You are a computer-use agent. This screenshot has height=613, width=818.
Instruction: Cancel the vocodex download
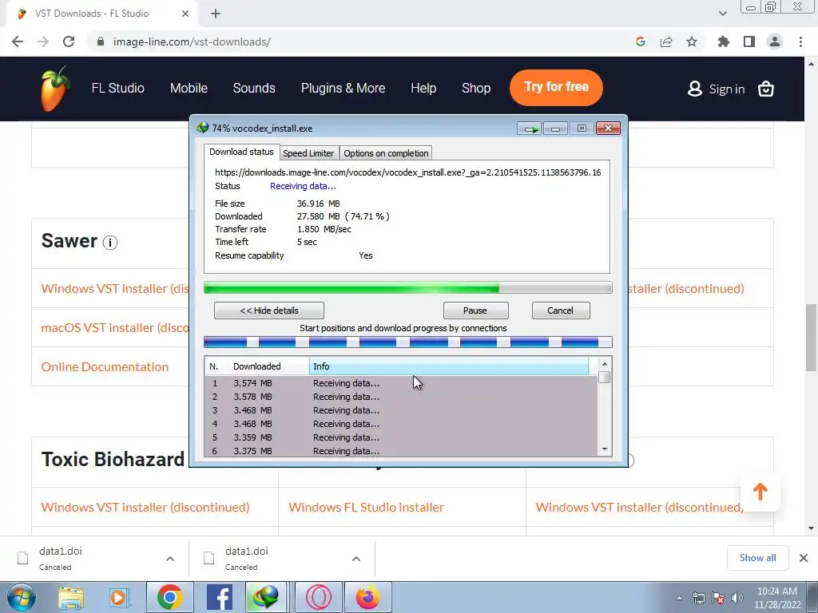pos(561,310)
